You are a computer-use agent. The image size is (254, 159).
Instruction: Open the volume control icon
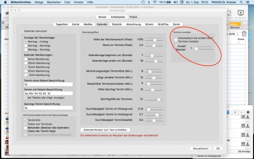click(176, 2)
